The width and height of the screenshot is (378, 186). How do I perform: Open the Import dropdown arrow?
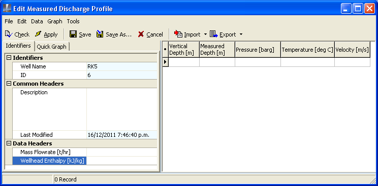coord(205,34)
